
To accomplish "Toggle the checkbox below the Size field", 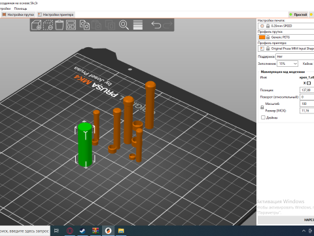I will [263, 117].
